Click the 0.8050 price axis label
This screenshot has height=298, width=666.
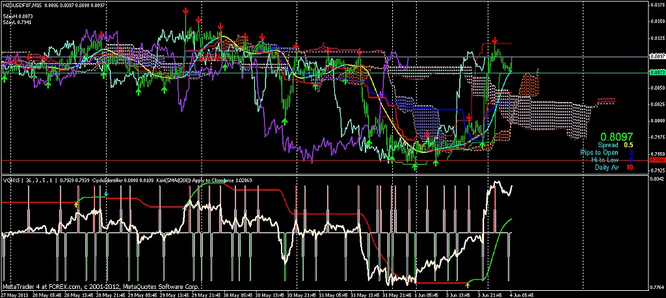[x=657, y=88]
